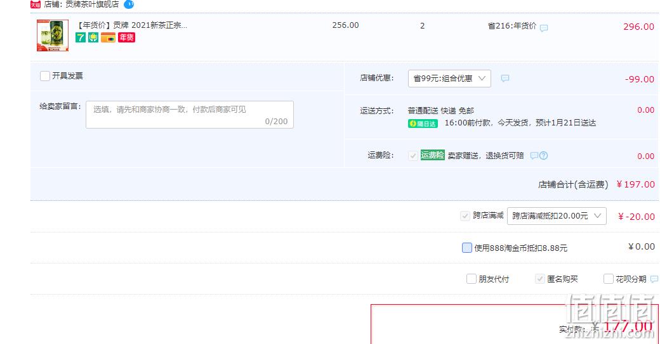660x344 pixels.
Task: Check the 开具发票 checkbox
Action: (45, 76)
